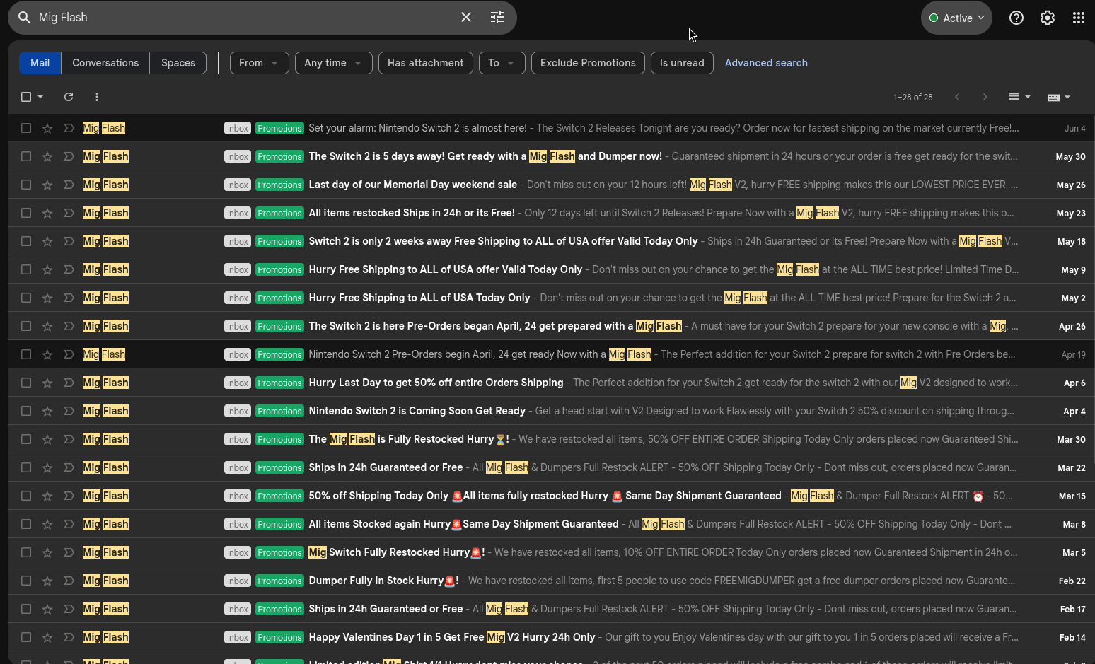The width and height of the screenshot is (1095, 664).
Task: Click the search magnifier icon
Action: click(24, 18)
